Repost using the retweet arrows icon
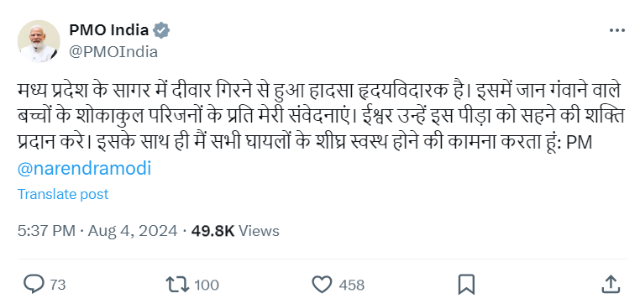Image resolution: width=640 pixels, height=304 pixels. [x=177, y=285]
